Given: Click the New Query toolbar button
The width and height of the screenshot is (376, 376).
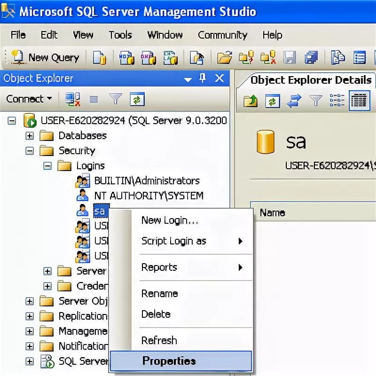Looking at the screenshot, I should (x=45, y=57).
